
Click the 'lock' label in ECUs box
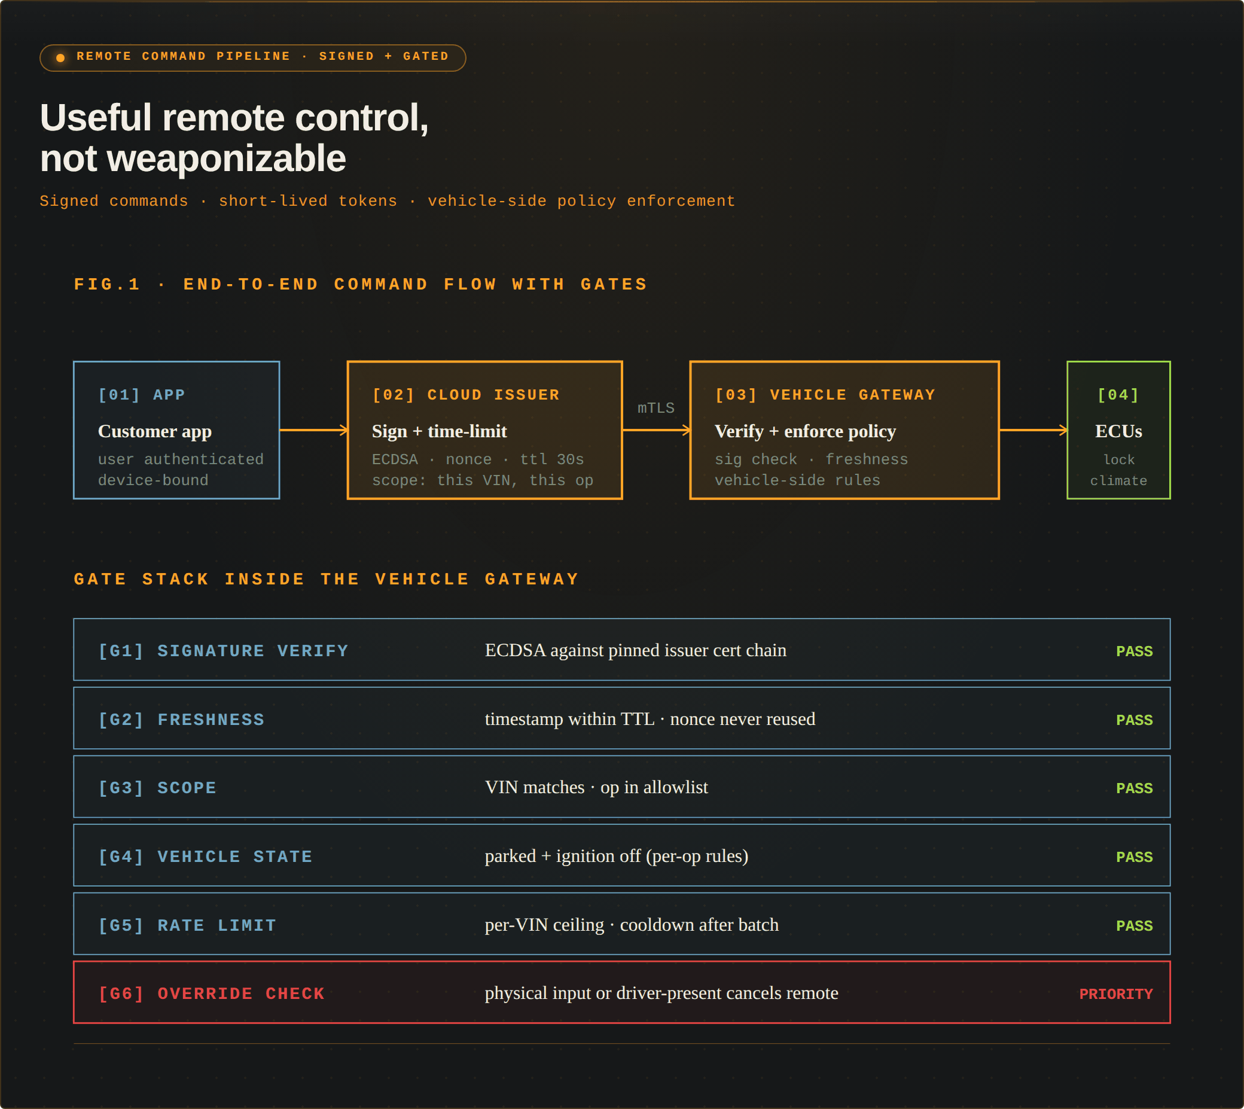[x=1118, y=460]
